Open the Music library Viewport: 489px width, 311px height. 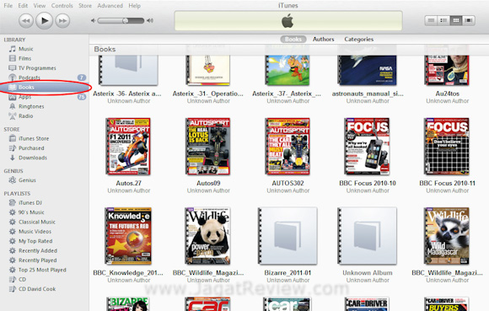[x=25, y=49]
